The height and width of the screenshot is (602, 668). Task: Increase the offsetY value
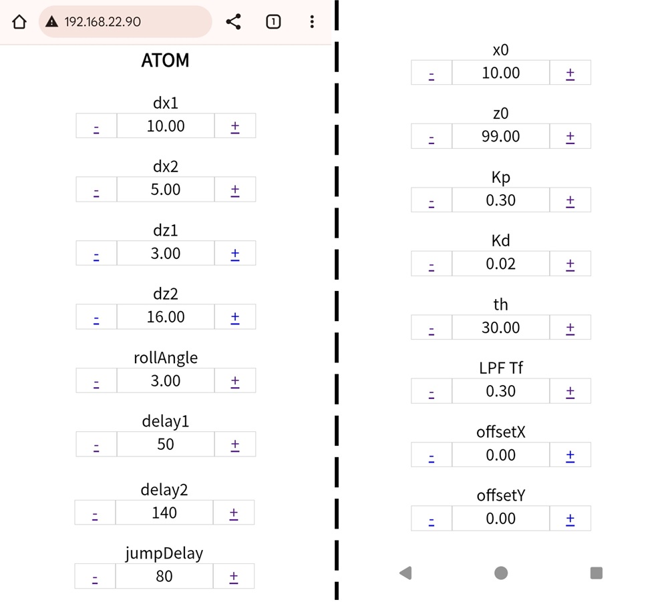(570, 519)
